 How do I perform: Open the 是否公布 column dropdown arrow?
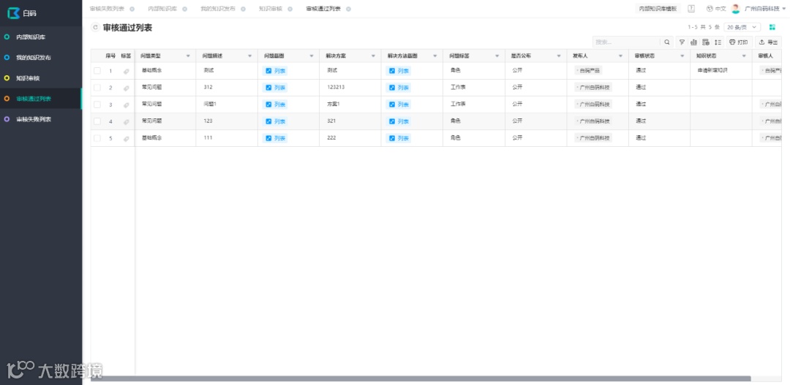[x=559, y=56]
